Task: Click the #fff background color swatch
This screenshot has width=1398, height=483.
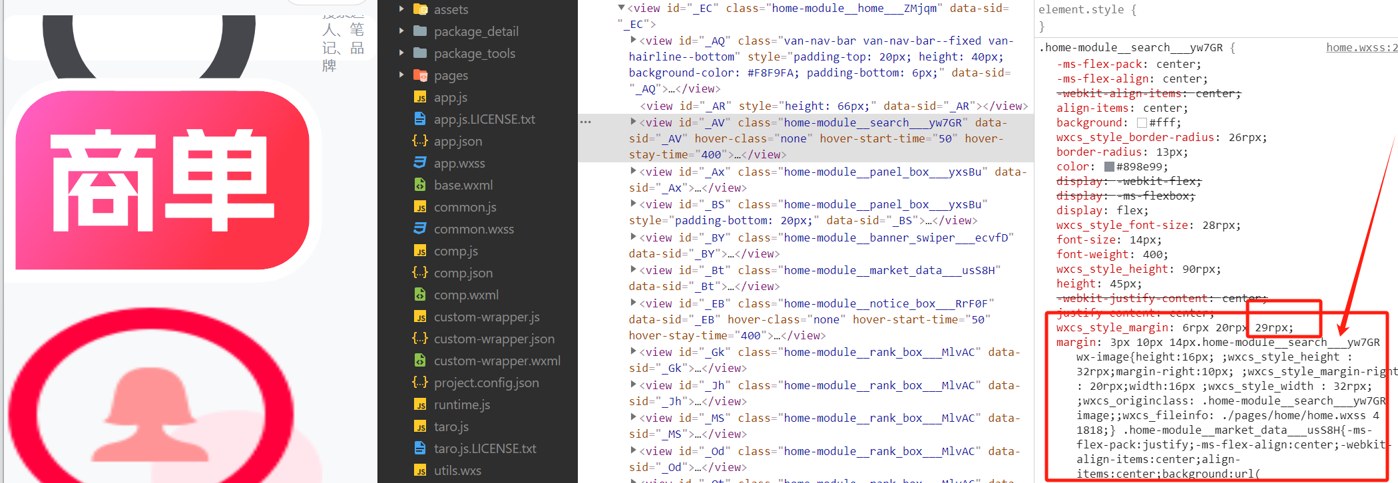Action: coord(1142,123)
